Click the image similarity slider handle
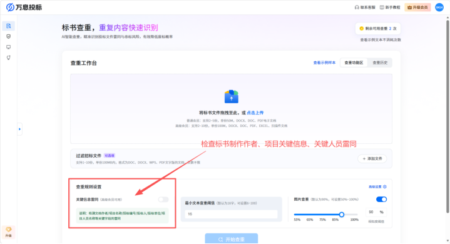This screenshot has width=450, height=244. (x=342, y=215)
